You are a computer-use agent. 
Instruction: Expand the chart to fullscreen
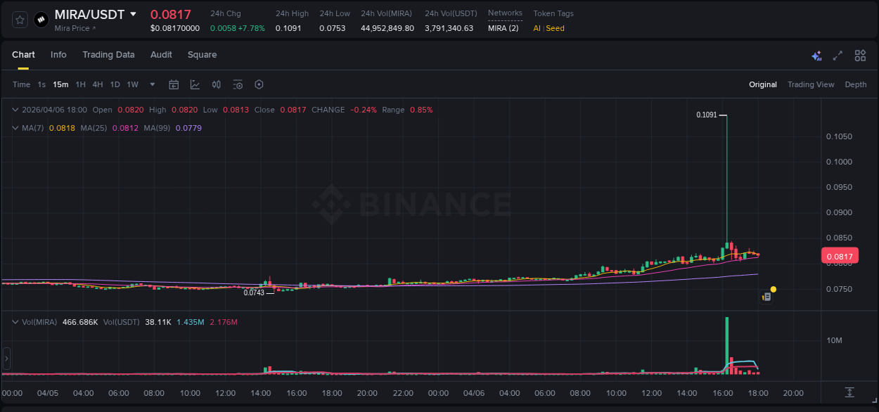(838, 56)
